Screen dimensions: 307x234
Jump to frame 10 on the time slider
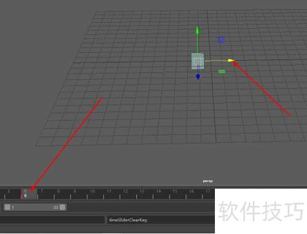coord(92,191)
